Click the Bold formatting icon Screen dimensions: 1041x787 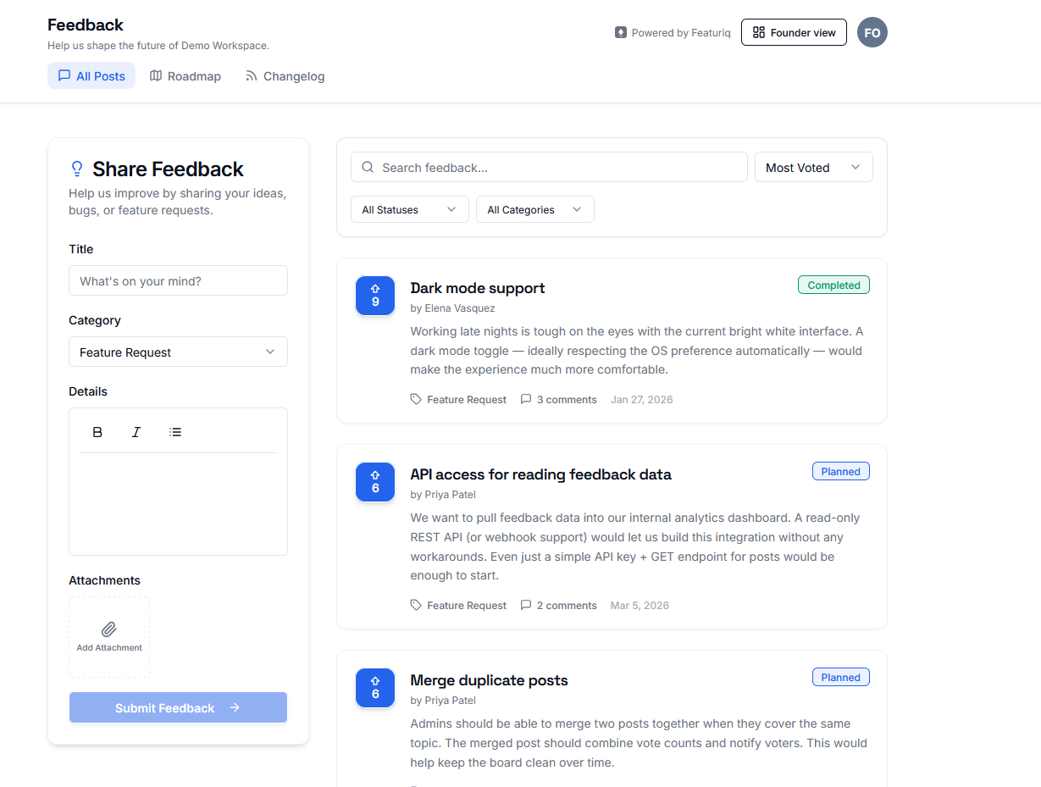(x=97, y=432)
